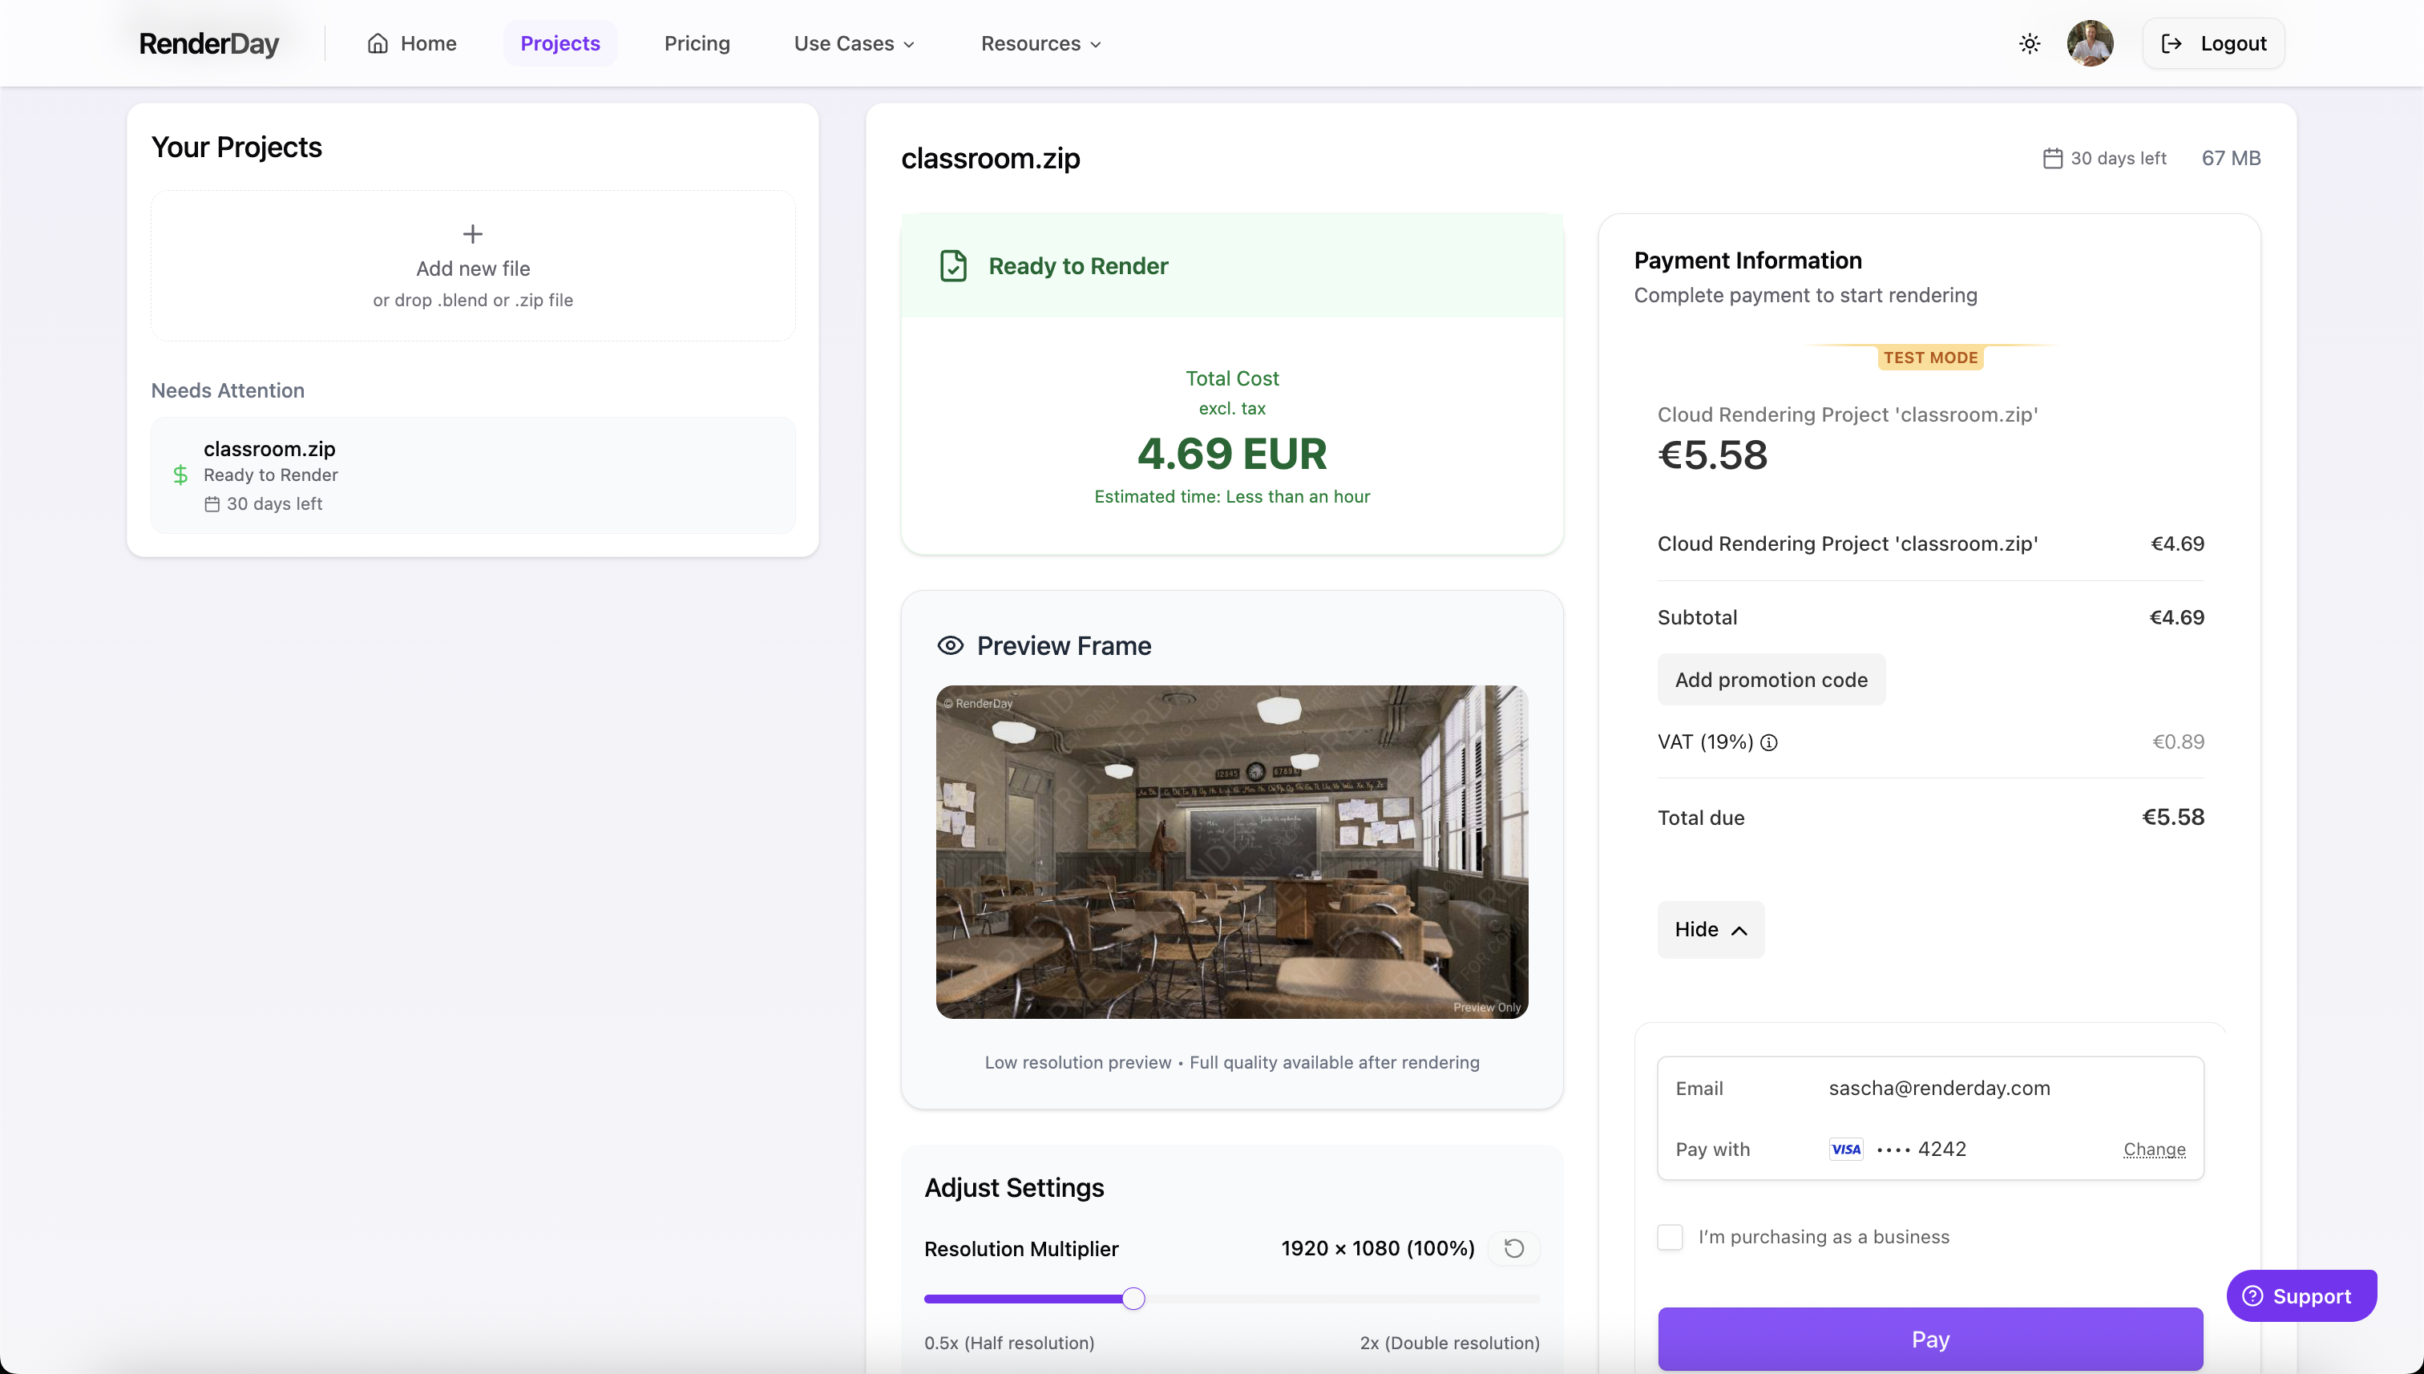
Task: Select classroom.zip in Needs Attention list
Action: 473,475
